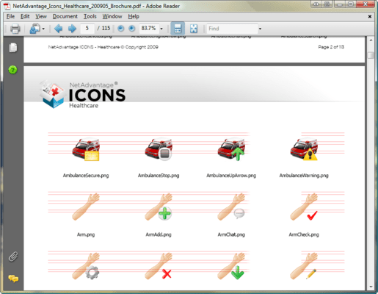This screenshot has height=294, width=378.
Task: Click the arm with gear icon
Action: click(86, 266)
